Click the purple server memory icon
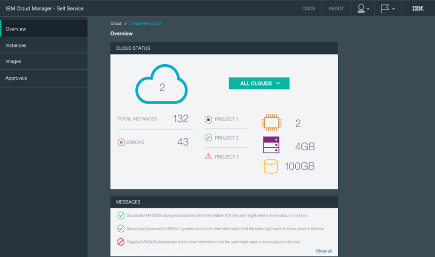Image resolution: width=435 pixels, height=257 pixels. pyautogui.click(x=271, y=145)
